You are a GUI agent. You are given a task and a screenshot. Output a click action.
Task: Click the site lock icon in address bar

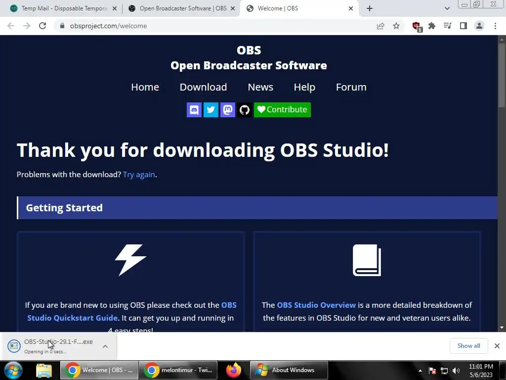click(x=62, y=26)
